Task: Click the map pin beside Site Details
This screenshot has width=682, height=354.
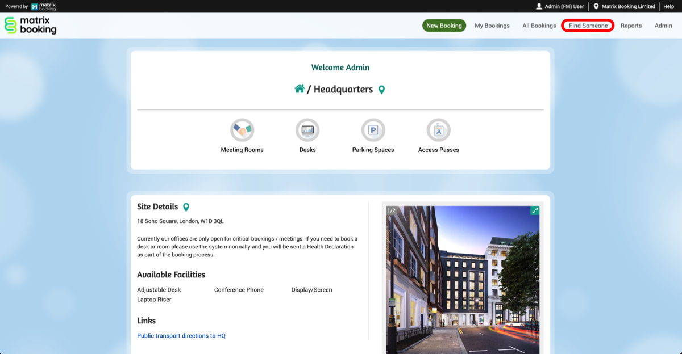Action: click(186, 207)
